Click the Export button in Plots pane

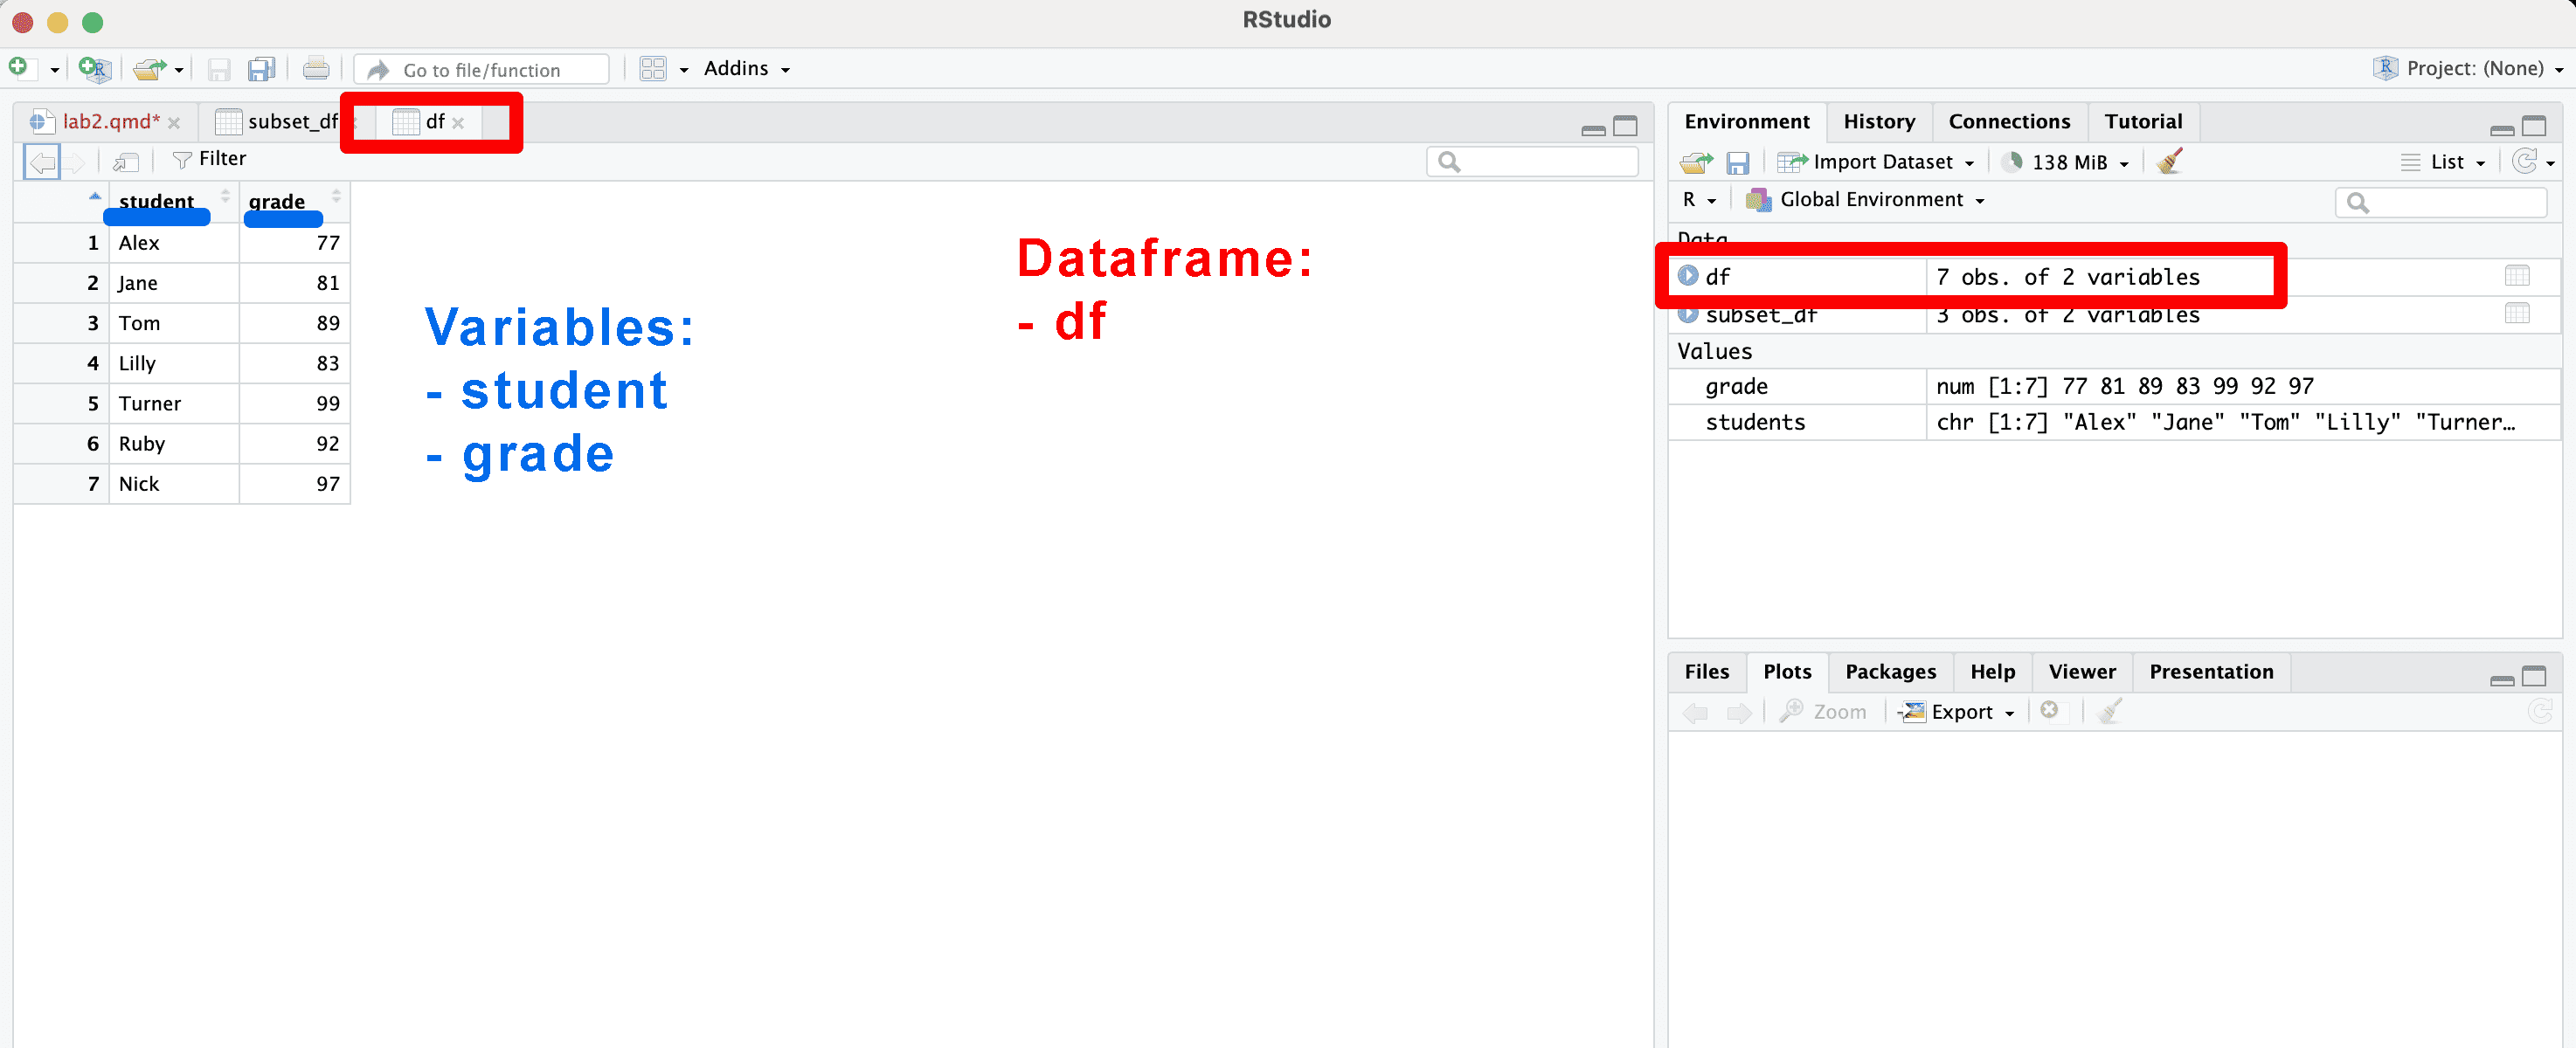point(1960,711)
